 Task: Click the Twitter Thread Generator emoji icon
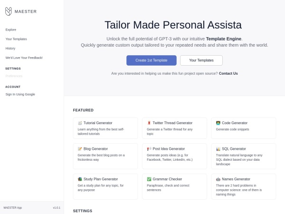pyautogui.click(x=149, y=123)
